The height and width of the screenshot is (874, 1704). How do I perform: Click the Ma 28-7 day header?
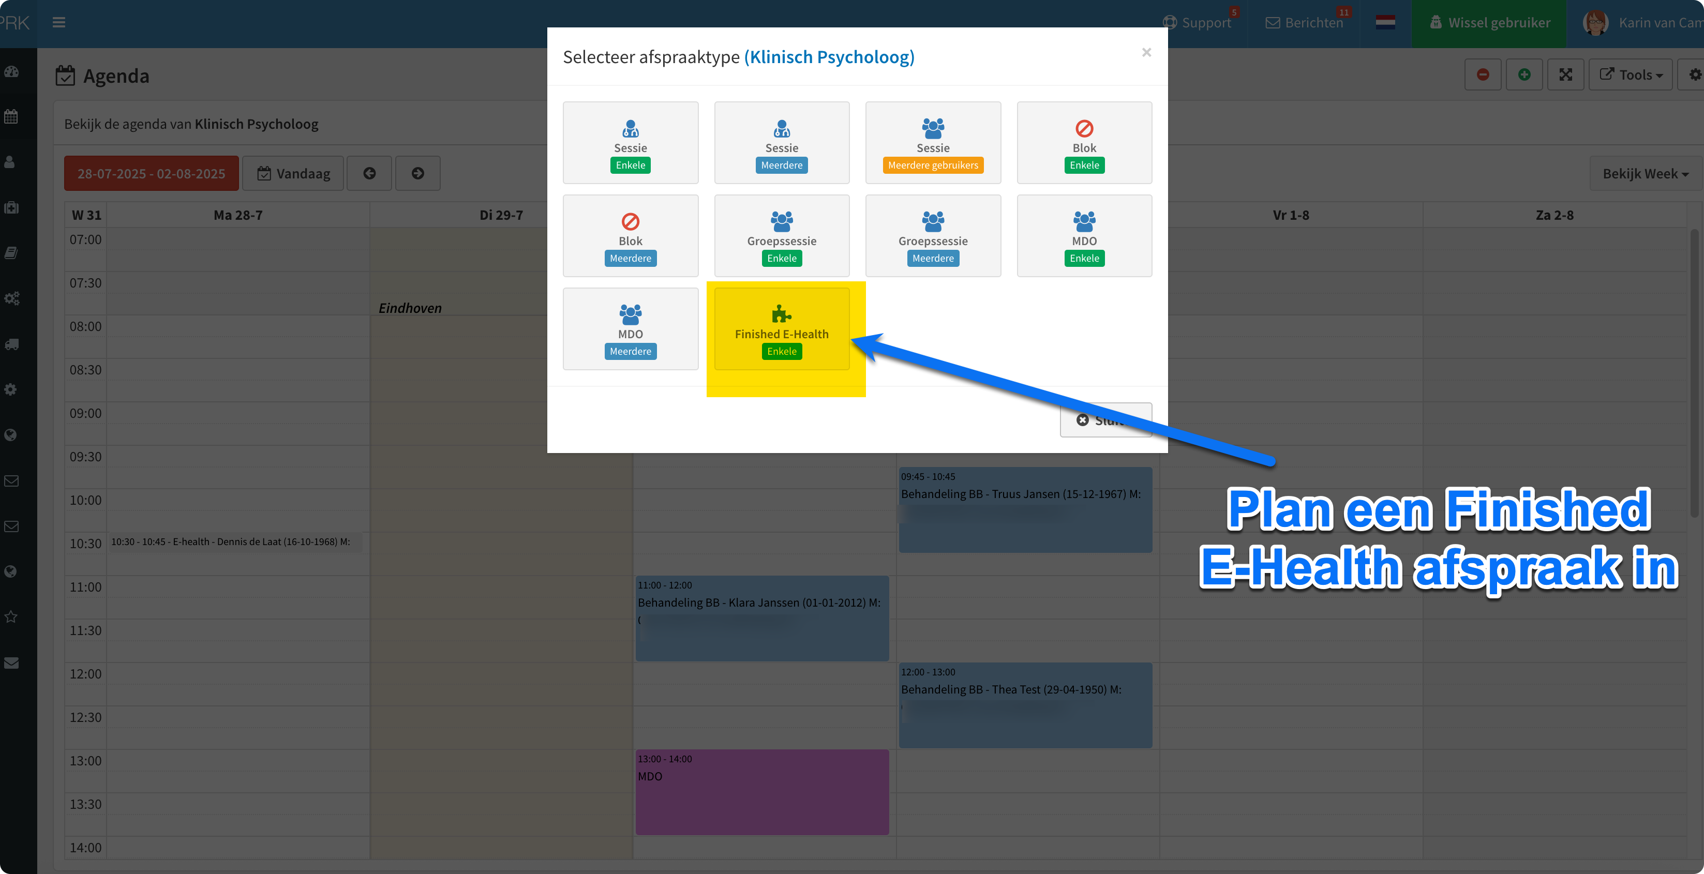(x=238, y=216)
